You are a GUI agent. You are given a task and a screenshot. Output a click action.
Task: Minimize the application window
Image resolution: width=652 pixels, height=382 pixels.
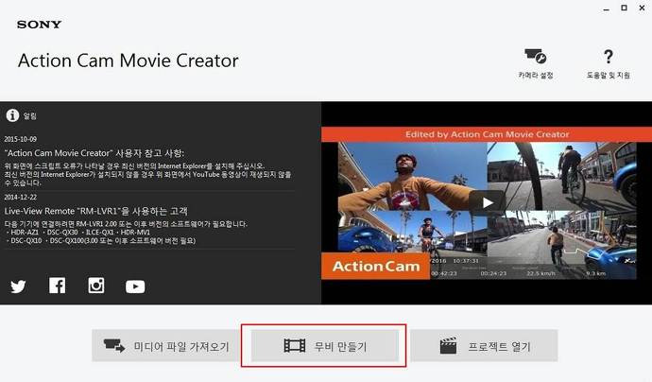(x=607, y=9)
